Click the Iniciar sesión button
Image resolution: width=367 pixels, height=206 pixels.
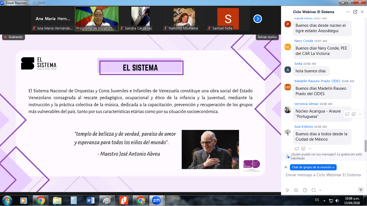pos(267,37)
